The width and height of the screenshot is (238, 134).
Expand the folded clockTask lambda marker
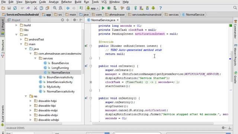(x=91, y=82)
